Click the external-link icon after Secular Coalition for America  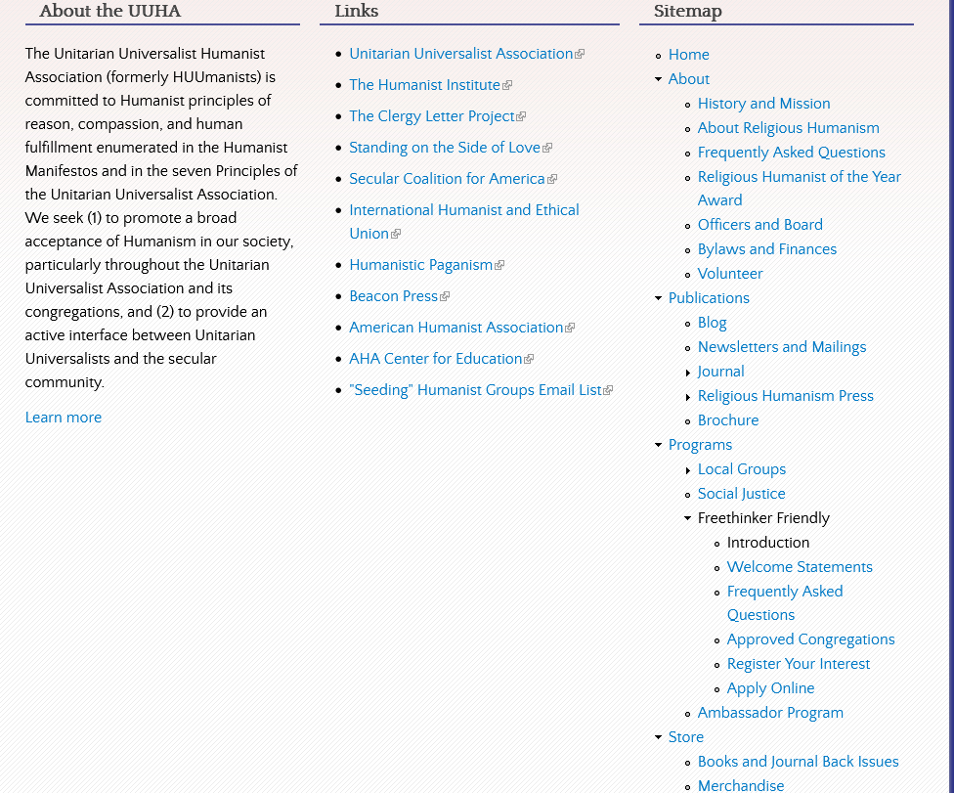pyautogui.click(x=552, y=179)
